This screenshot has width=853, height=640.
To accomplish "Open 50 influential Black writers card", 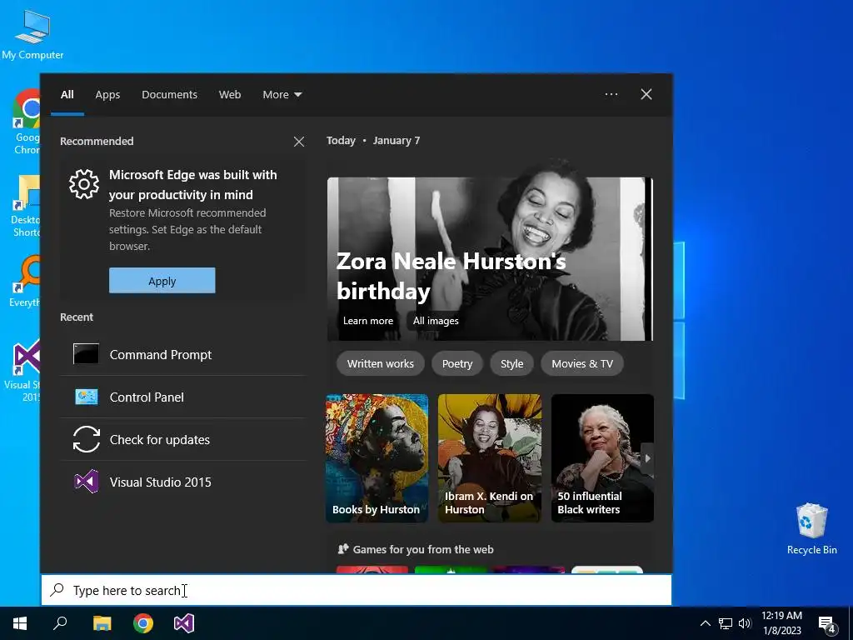I will coord(602,458).
